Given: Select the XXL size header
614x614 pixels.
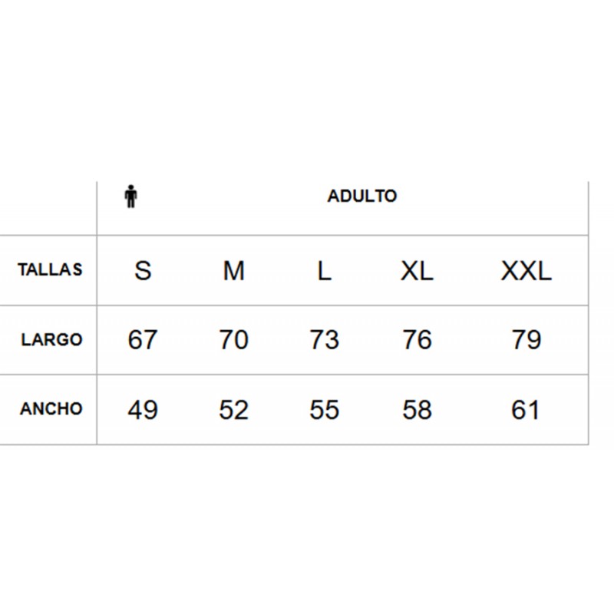Looking at the screenshot, I should point(527,271).
